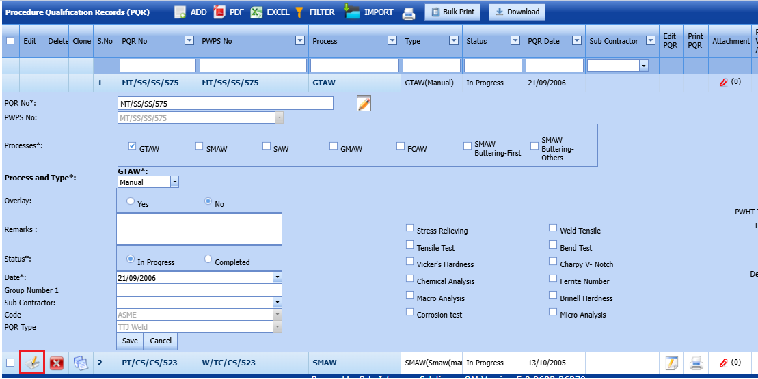
Task: Click the Bulk Print button
Action: click(453, 12)
